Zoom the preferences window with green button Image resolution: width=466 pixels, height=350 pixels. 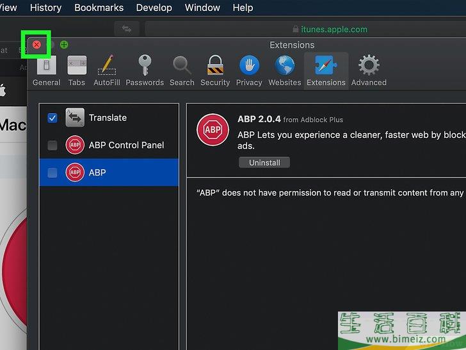point(64,45)
